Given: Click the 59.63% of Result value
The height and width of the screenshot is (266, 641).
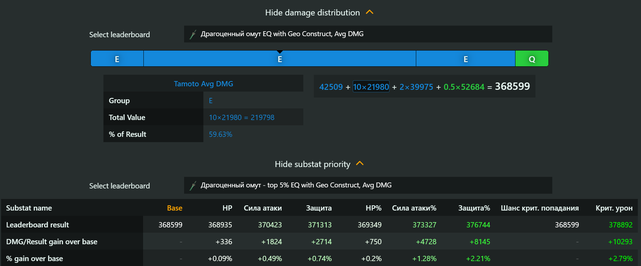Looking at the screenshot, I should [221, 134].
